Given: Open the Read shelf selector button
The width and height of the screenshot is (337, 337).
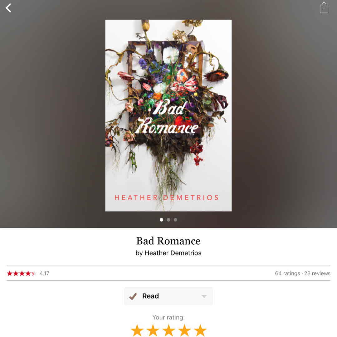Looking at the screenshot, I should tap(168, 296).
